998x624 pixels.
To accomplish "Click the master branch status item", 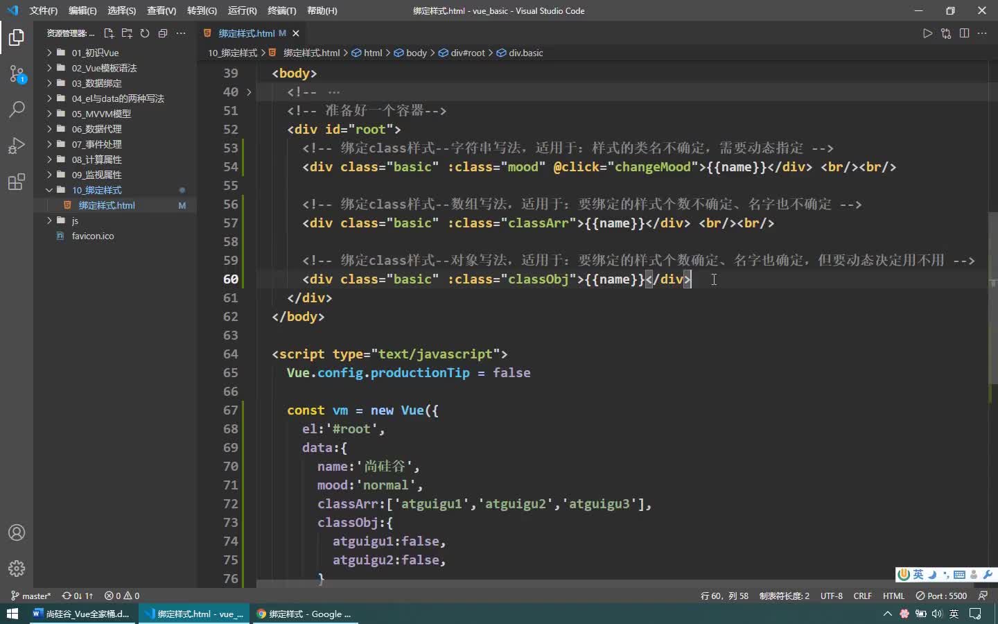I will click(31, 596).
